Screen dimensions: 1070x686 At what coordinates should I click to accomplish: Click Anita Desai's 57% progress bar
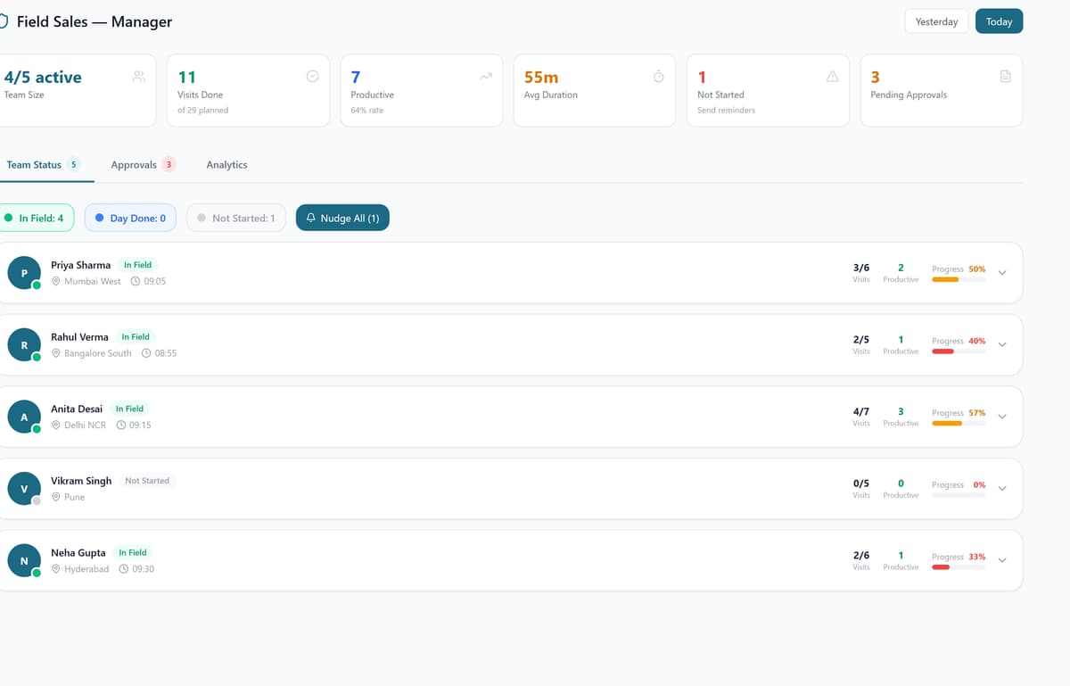pos(959,424)
